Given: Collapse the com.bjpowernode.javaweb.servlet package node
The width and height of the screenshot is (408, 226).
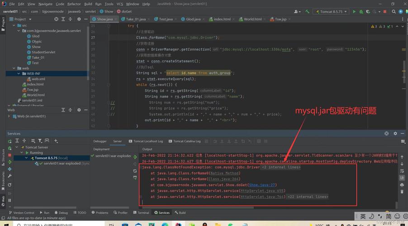Looking at the screenshot, I should [x=19, y=31].
